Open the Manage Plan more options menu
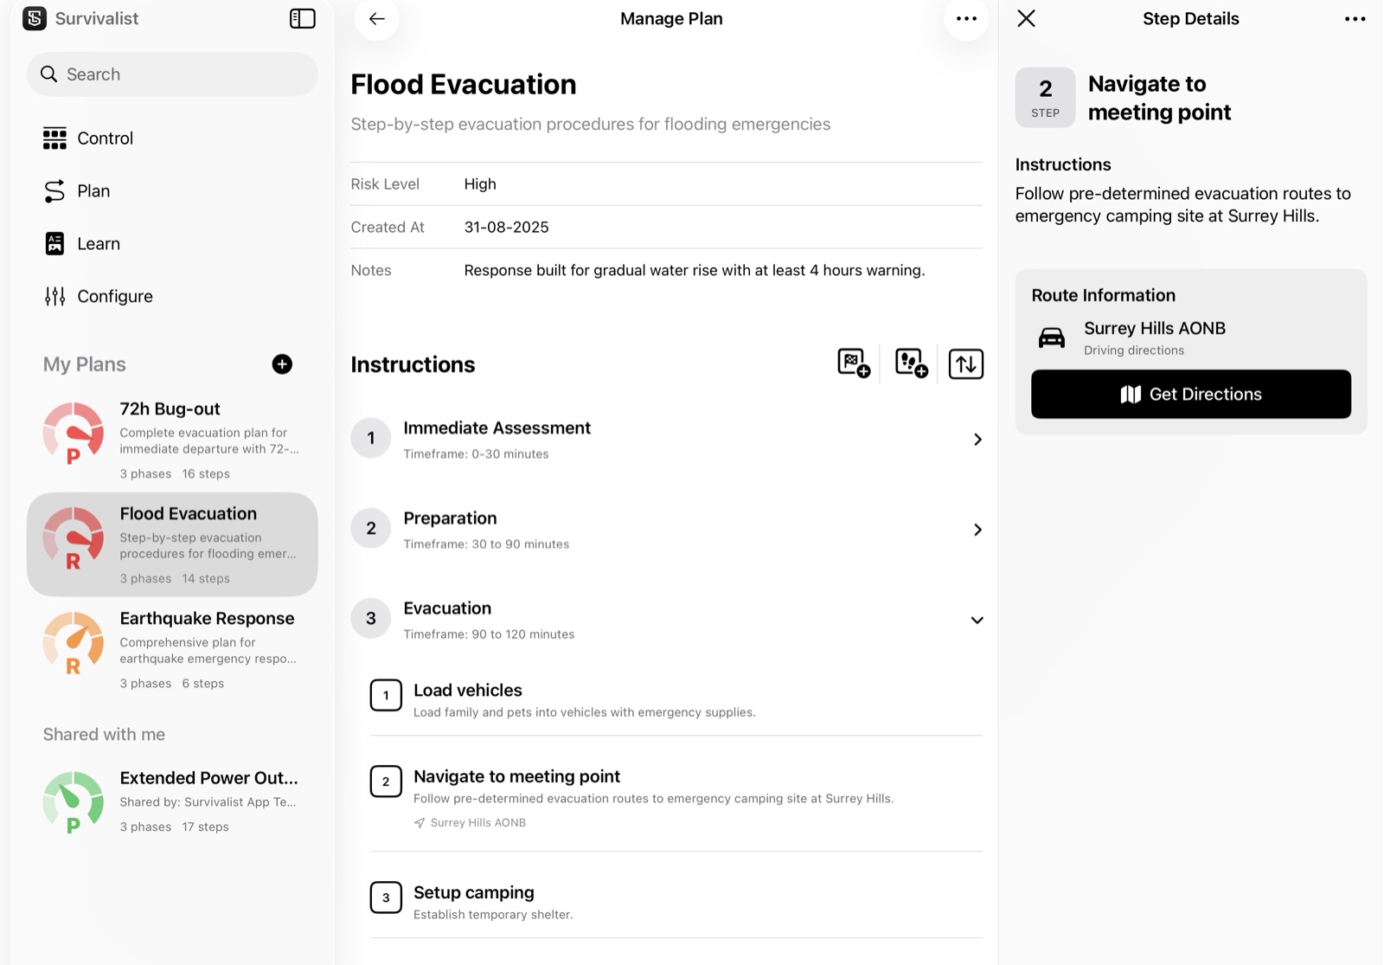The image size is (1384, 965). (x=966, y=19)
